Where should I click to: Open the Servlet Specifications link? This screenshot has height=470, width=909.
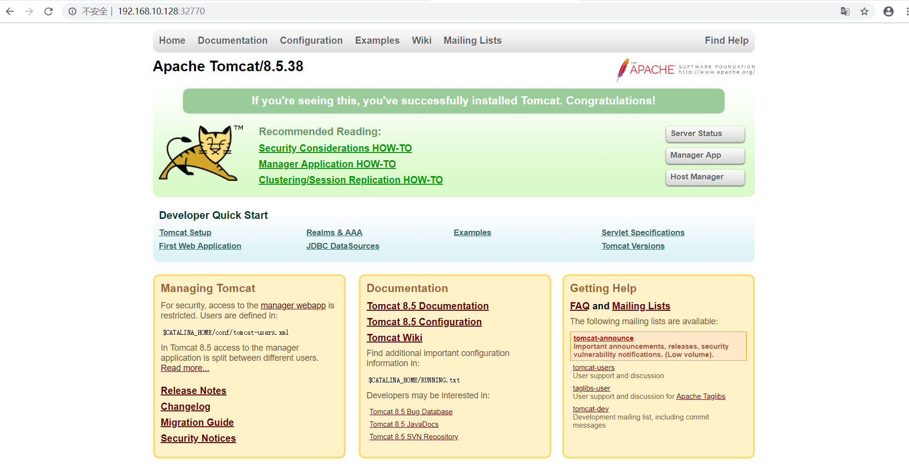coord(643,232)
